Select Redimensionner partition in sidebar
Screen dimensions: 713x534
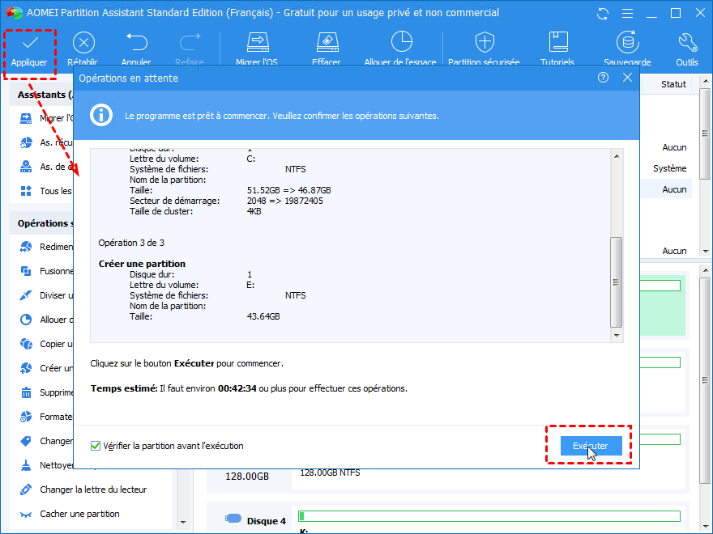(x=46, y=247)
